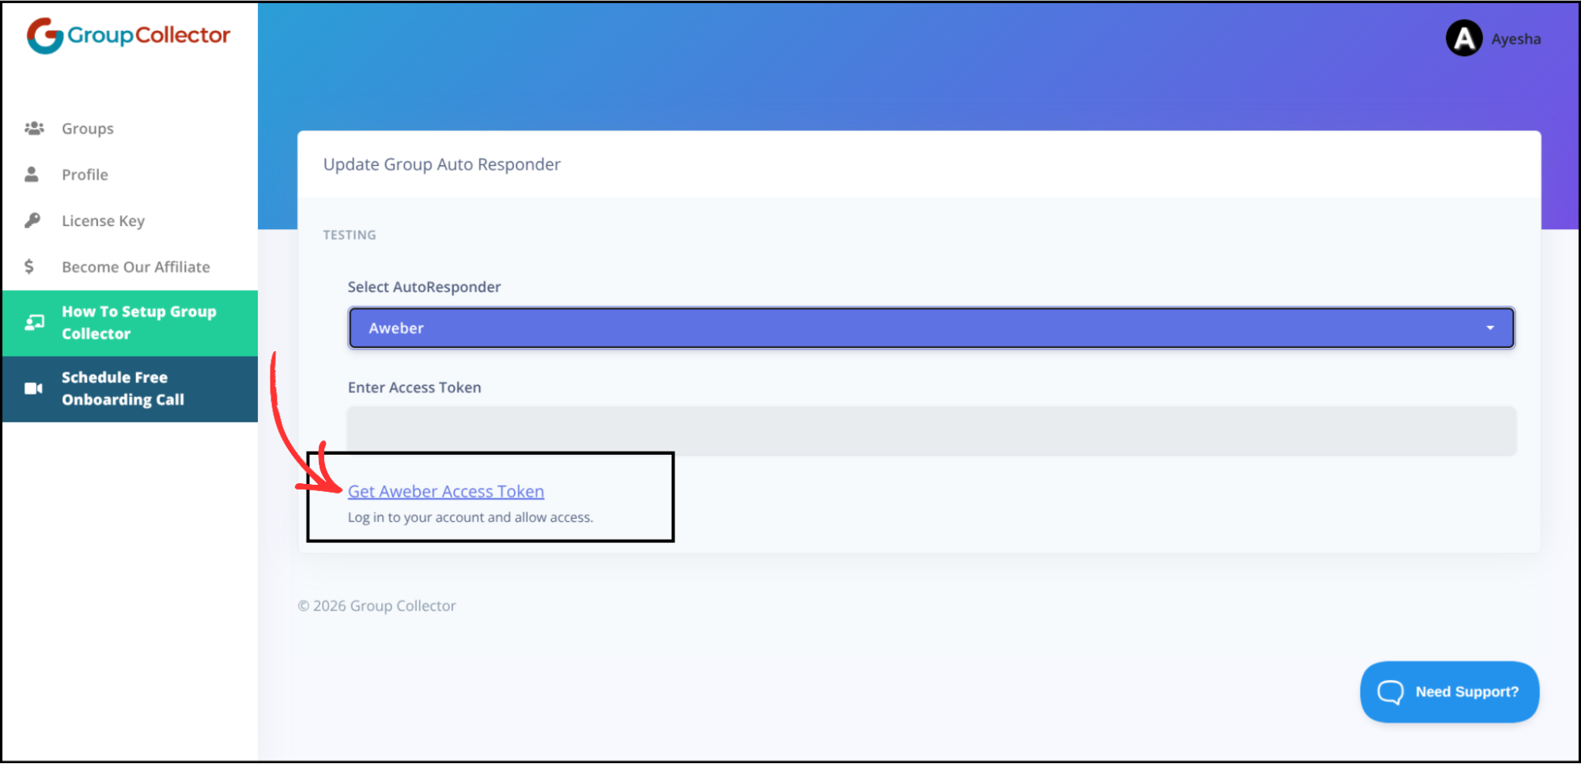Click the Get Aweber Access Token link

tap(446, 491)
